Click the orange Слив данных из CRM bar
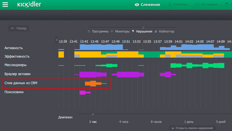The width and height of the screenshot is (232, 131). pos(93,83)
